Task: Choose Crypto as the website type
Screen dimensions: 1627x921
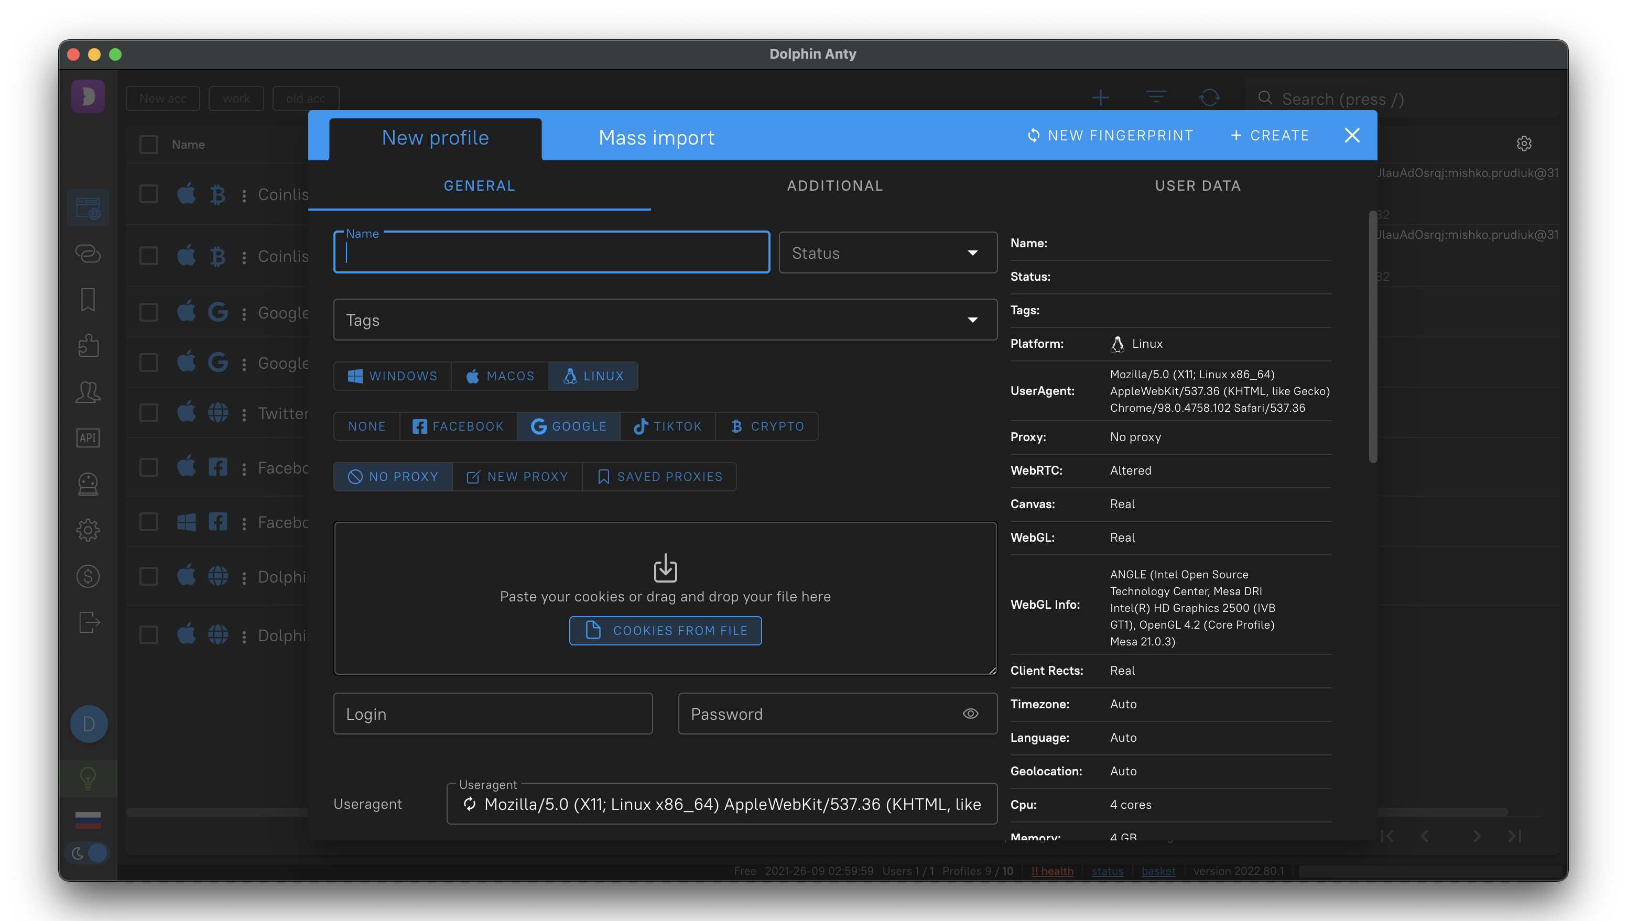Action: tap(766, 426)
